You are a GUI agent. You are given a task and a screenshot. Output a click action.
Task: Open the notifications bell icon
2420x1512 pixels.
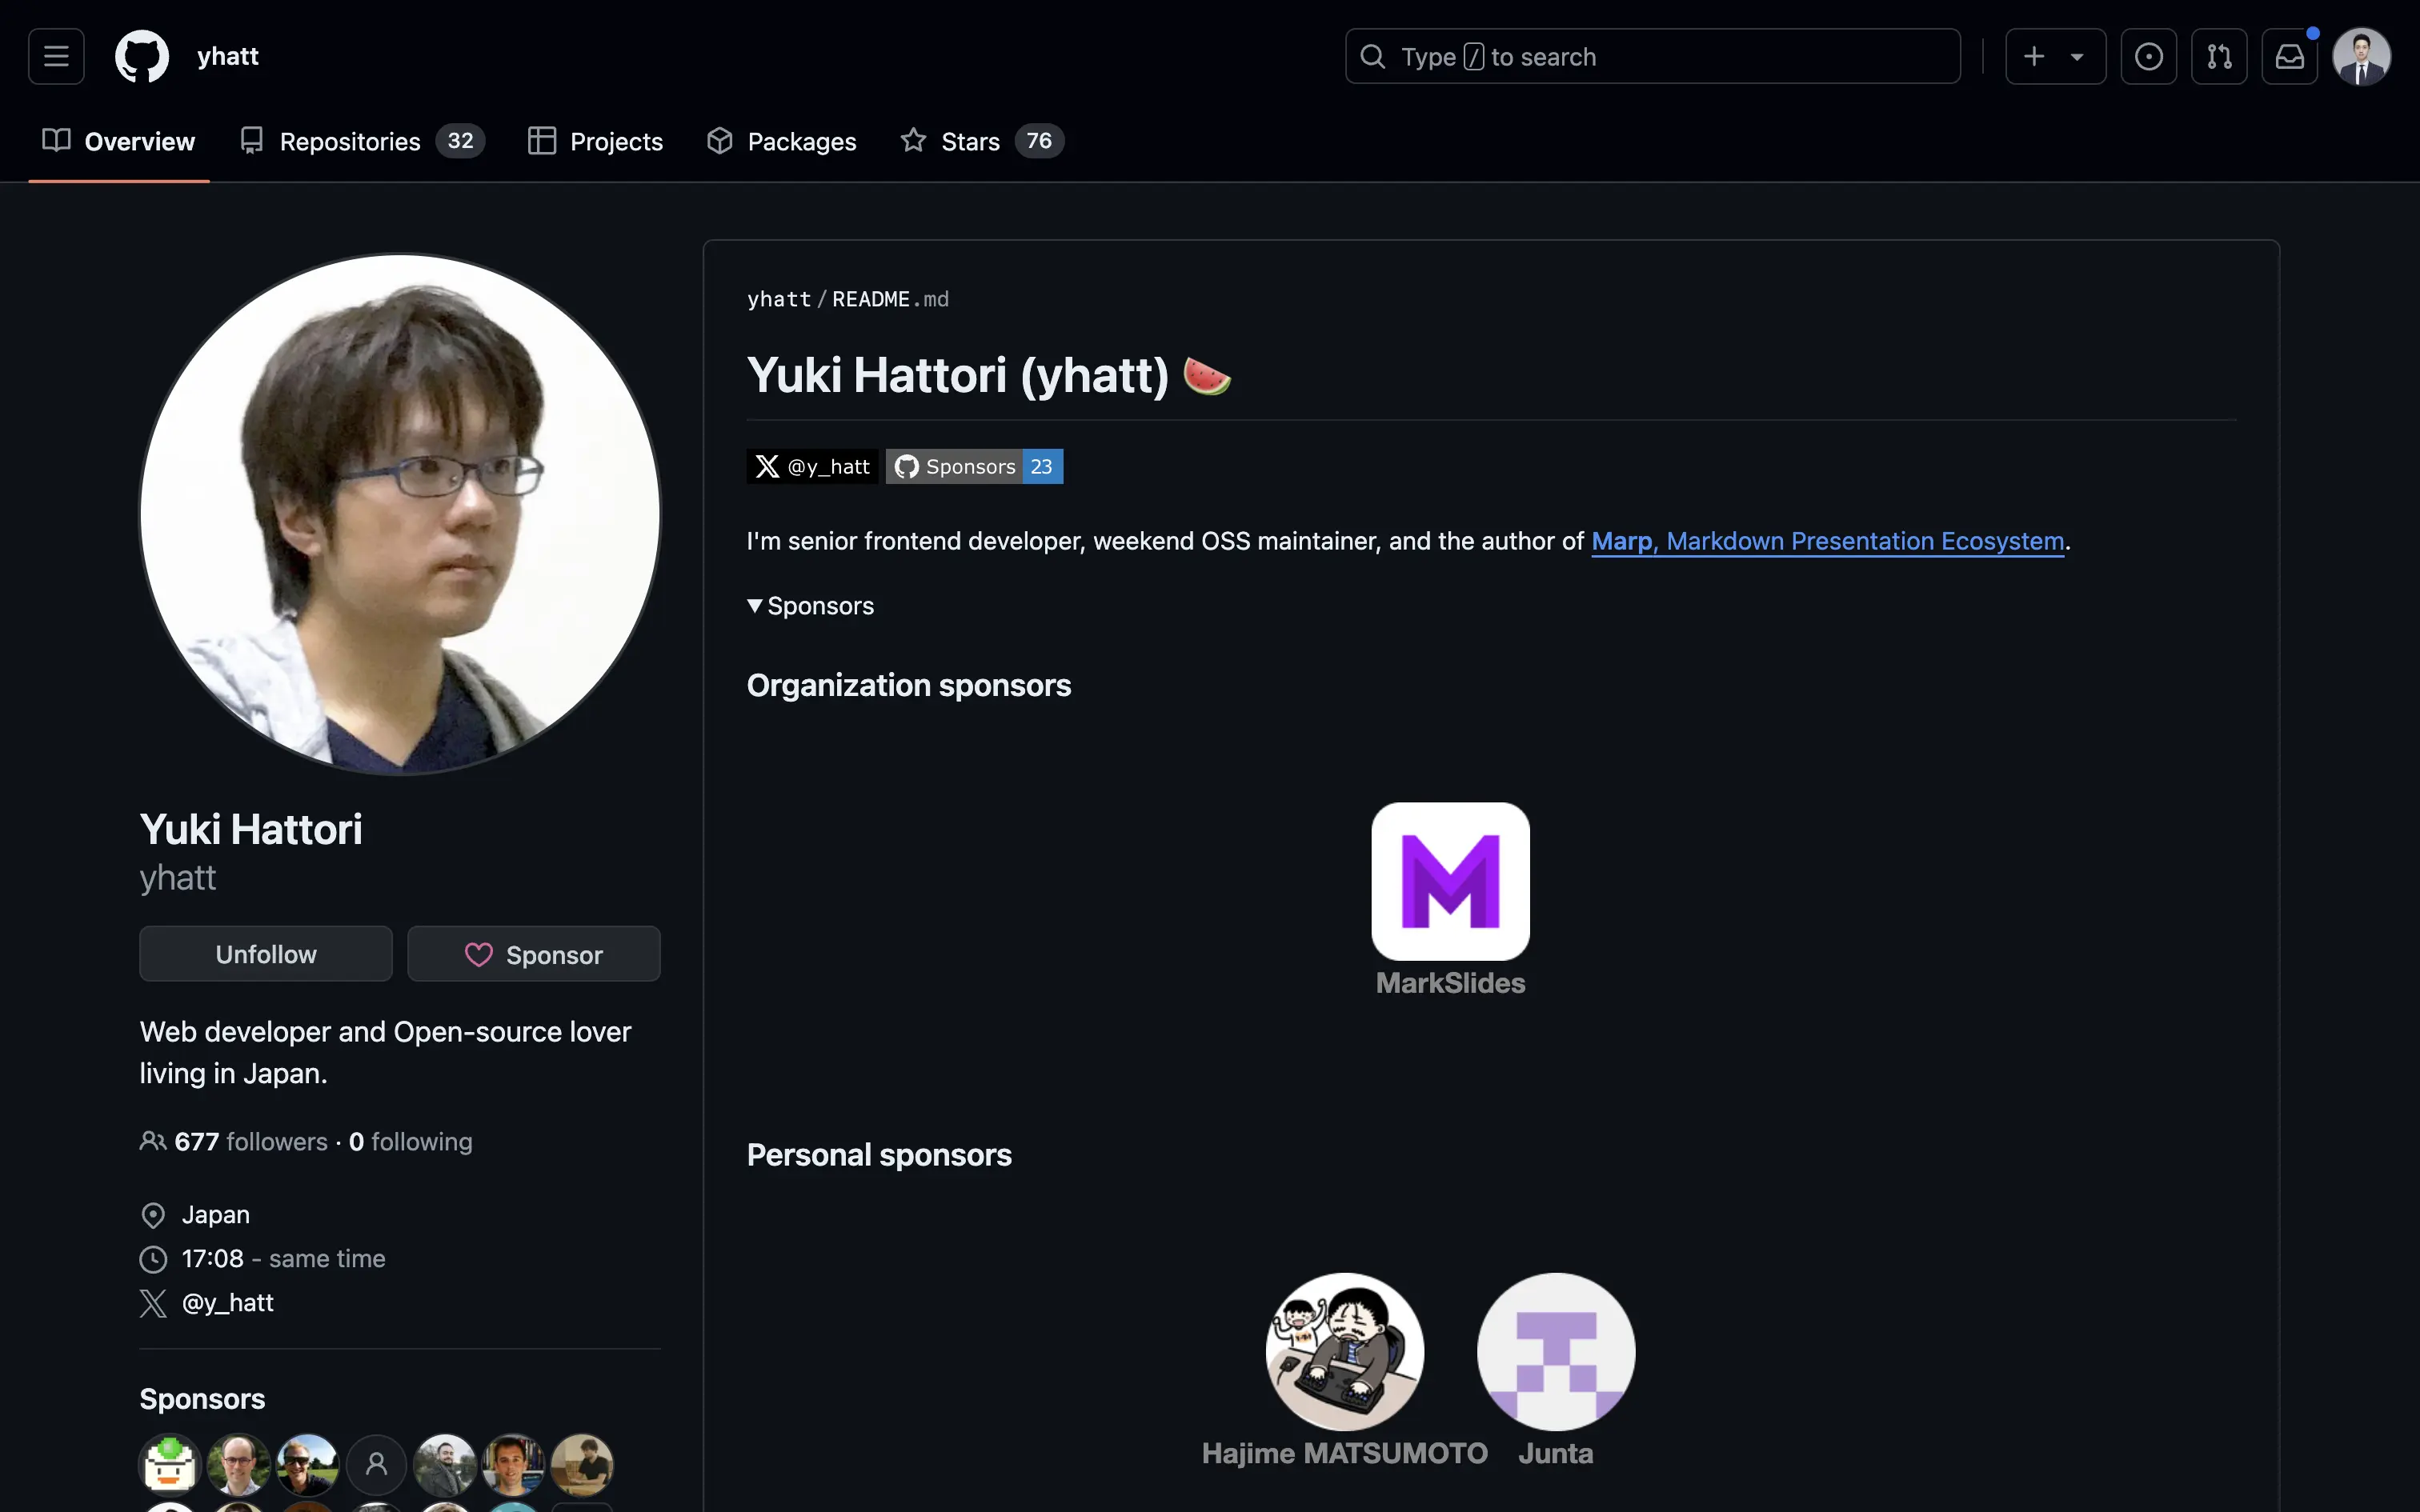(2288, 56)
